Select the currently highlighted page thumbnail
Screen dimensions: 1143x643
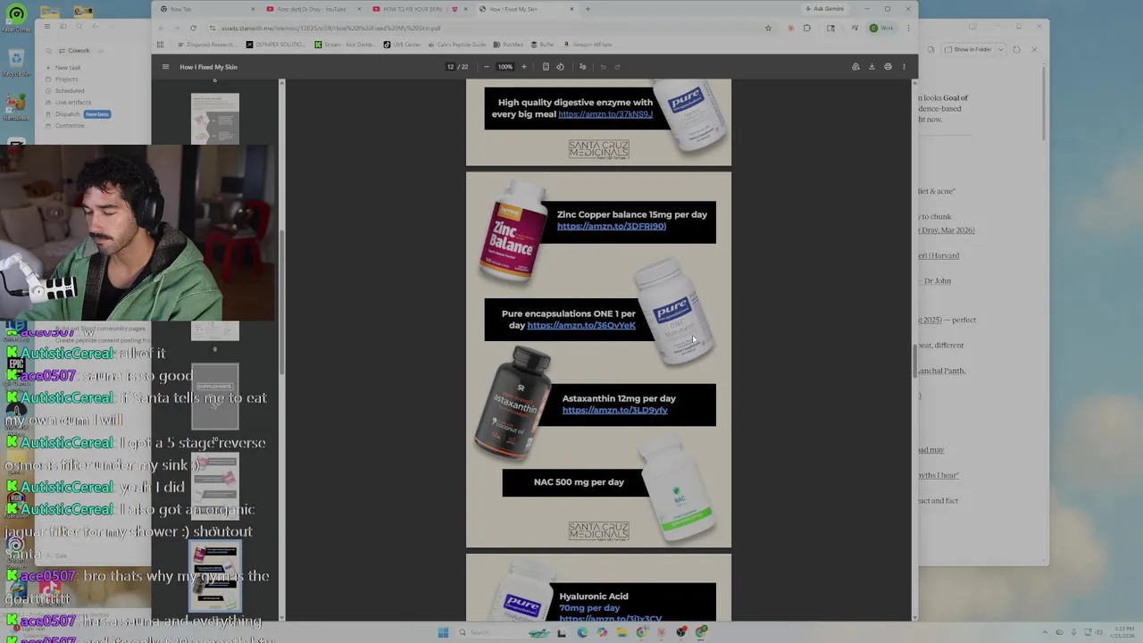pyautogui.click(x=214, y=577)
